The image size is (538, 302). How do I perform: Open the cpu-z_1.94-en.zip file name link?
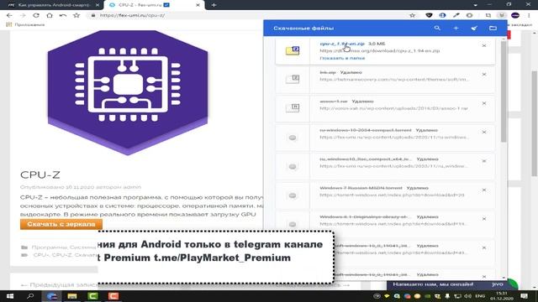(x=342, y=44)
